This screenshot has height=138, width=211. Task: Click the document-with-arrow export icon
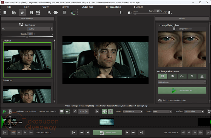pos(49,13)
